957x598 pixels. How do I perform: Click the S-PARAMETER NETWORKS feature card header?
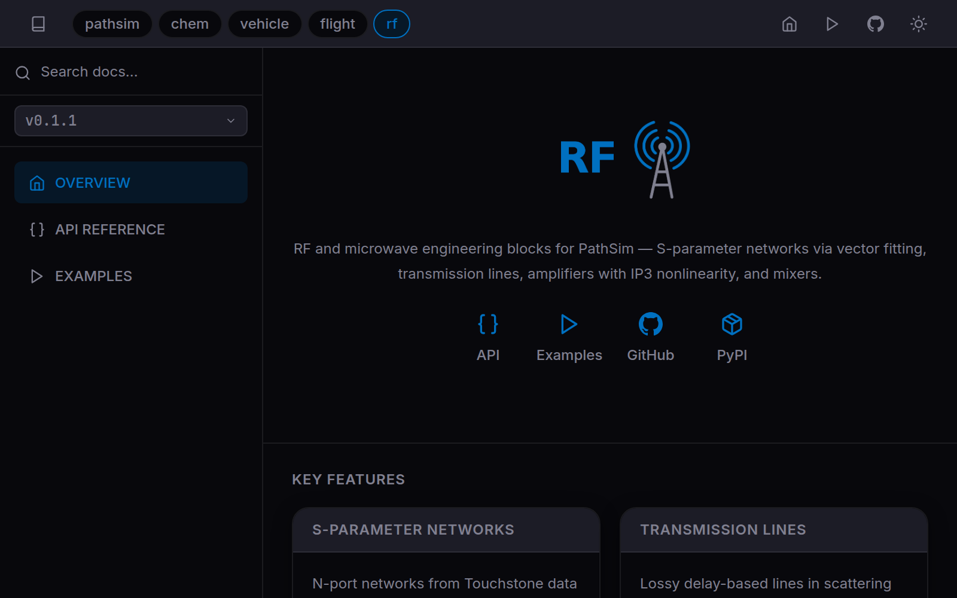[x=413, y=529]
